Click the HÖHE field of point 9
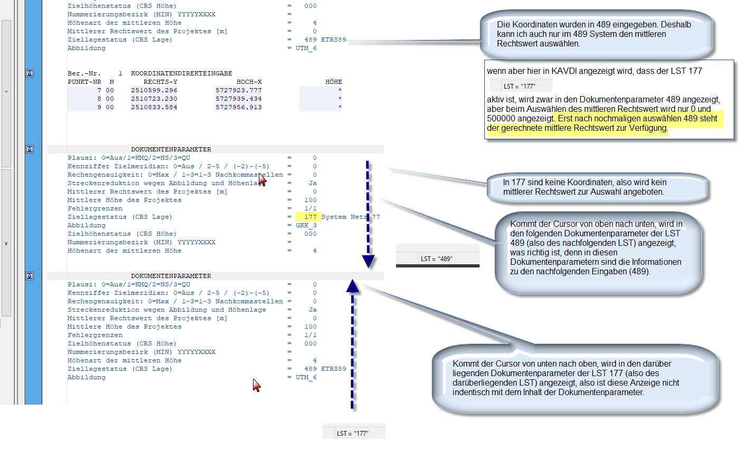The image size is (741, 460). [x=321, y=107]
